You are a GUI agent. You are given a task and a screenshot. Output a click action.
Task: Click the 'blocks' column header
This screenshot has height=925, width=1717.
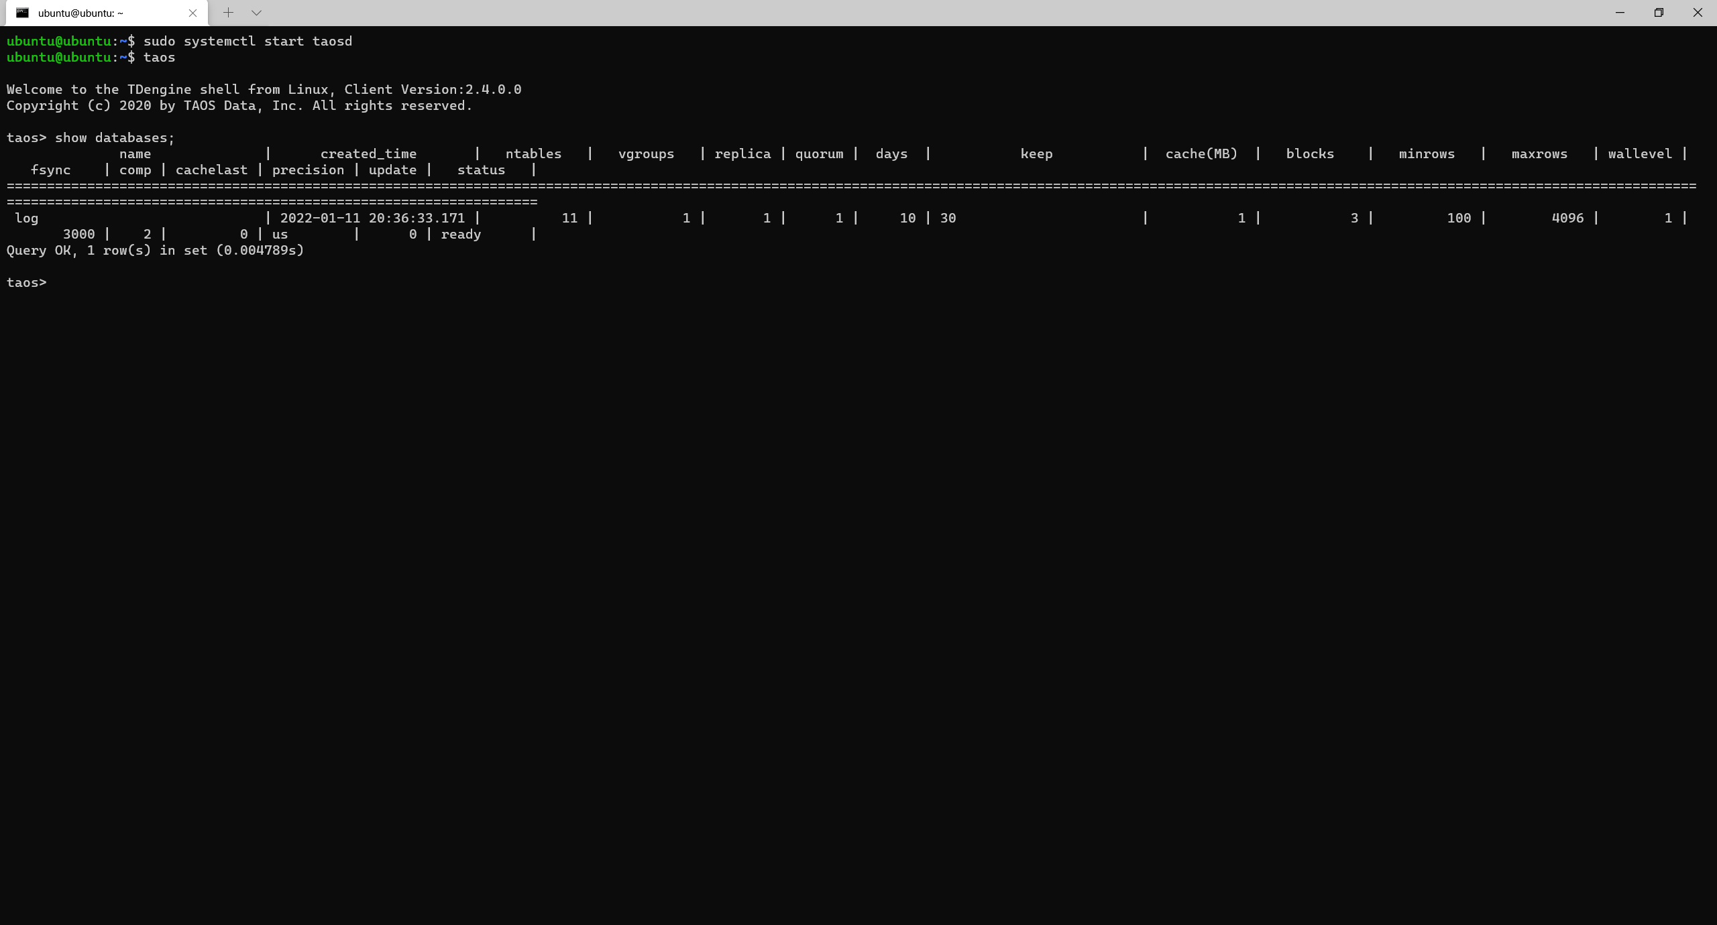pyautogui.click(x=1310, y=153)
